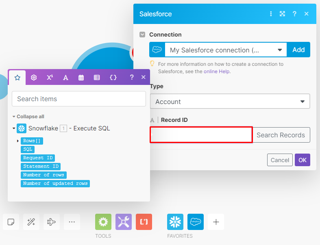The width and height of the screenshot is (320, 245).
Task: Click the Snowflake module icon in list
Action: click(22, 128)
